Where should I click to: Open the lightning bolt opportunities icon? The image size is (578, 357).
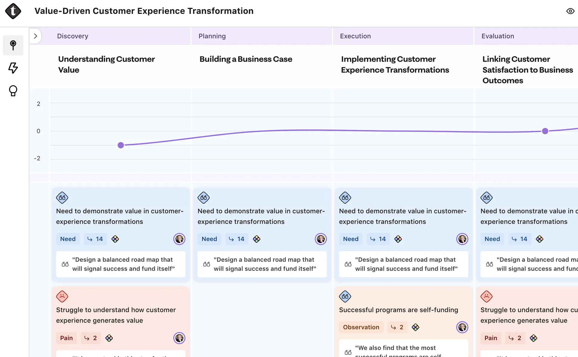coord(13,68)
